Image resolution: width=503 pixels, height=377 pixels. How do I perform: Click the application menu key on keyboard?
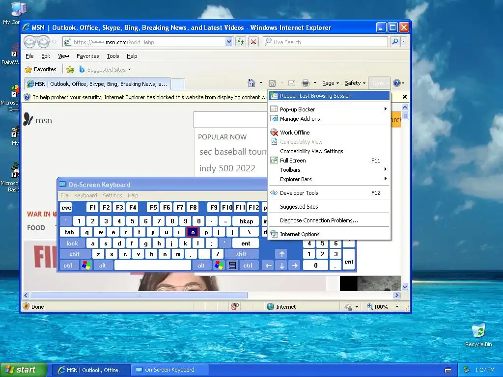(232, 266)
